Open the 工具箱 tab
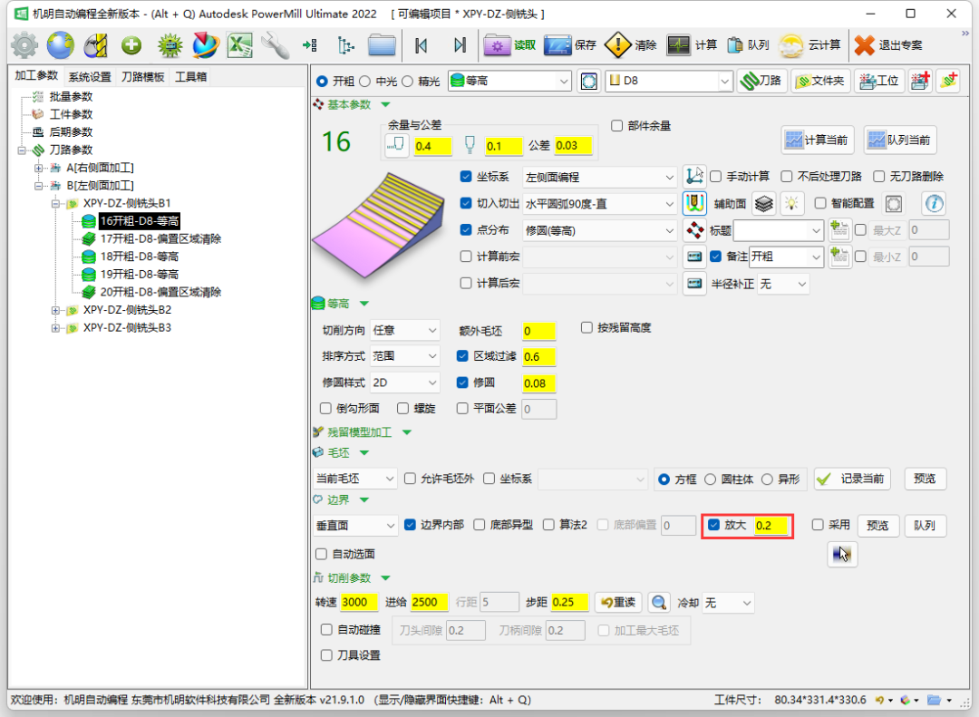 point(190,77)
